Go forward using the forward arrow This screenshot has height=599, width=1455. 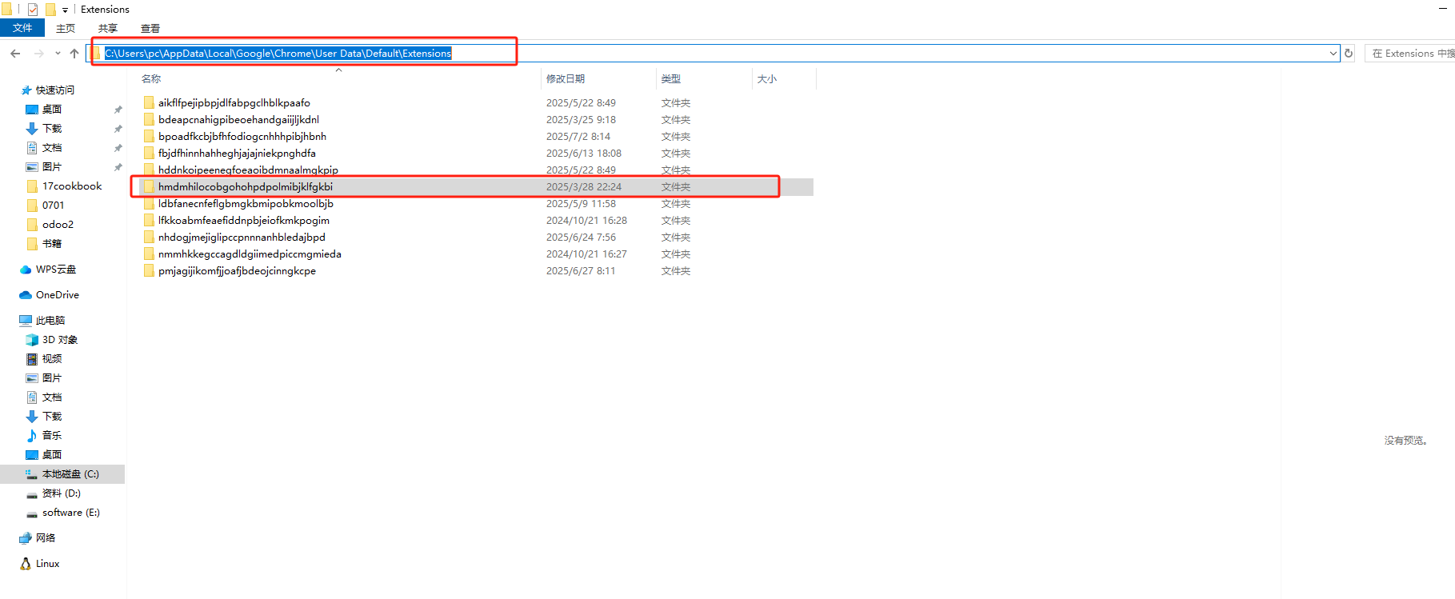click(x=38, y=54)
